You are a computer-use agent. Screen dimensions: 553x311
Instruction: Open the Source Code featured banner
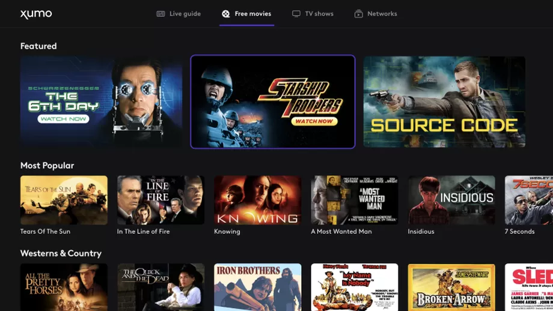click(x=444, y=101)
